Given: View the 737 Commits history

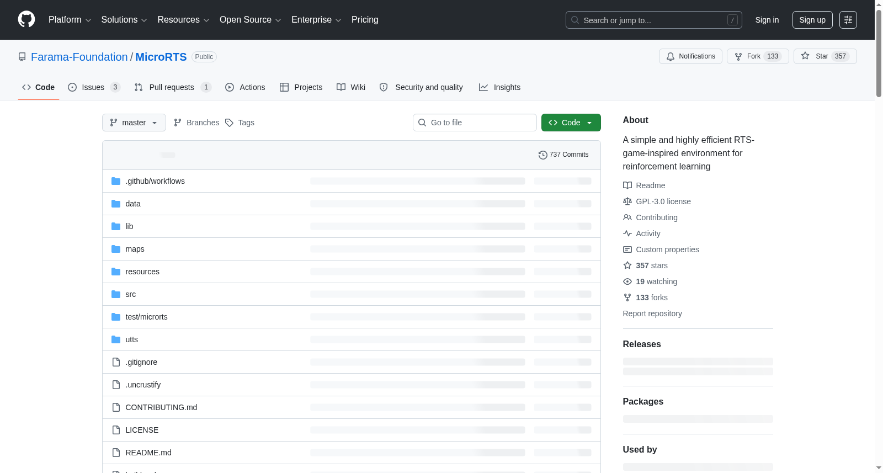Looking at the screenshot, I should (x=563, y=155).
